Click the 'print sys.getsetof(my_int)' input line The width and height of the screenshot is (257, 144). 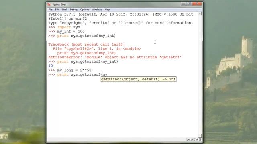tap(82, 36)
